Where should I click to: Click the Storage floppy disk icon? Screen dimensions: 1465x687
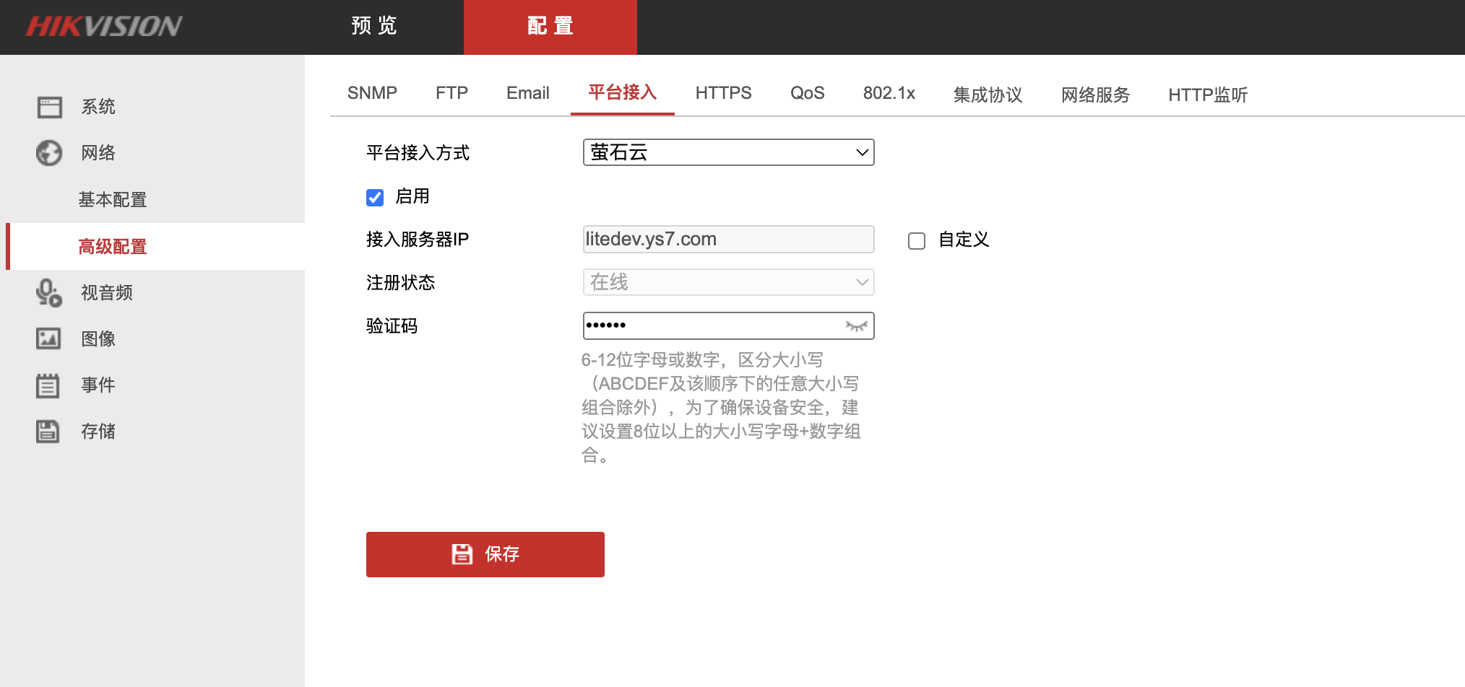pyautogui.click(x=49, y=432)
